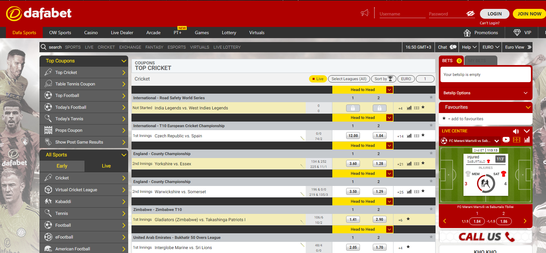Select 1.84 odds in Live Centre
The height and width of the screenshot is (253, 546).
click(x=477, y=221)
